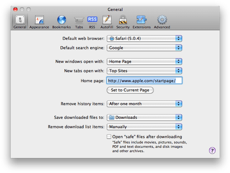Viewport: 230px width, 173px height.
Task: Click Set to Current Page button
Action: coord(130,90)
